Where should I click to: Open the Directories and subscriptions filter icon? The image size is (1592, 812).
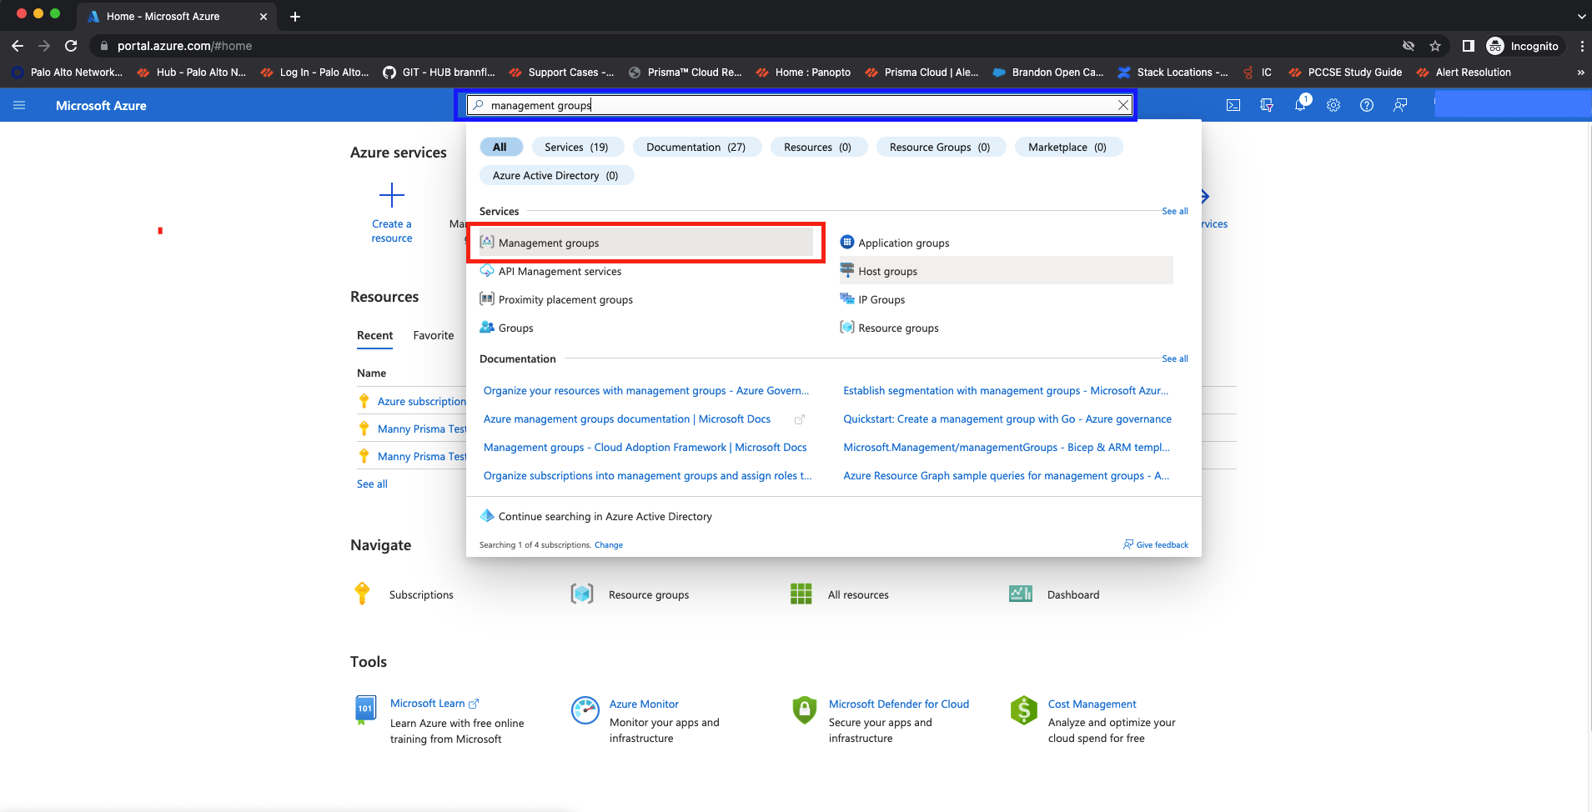1266,105
